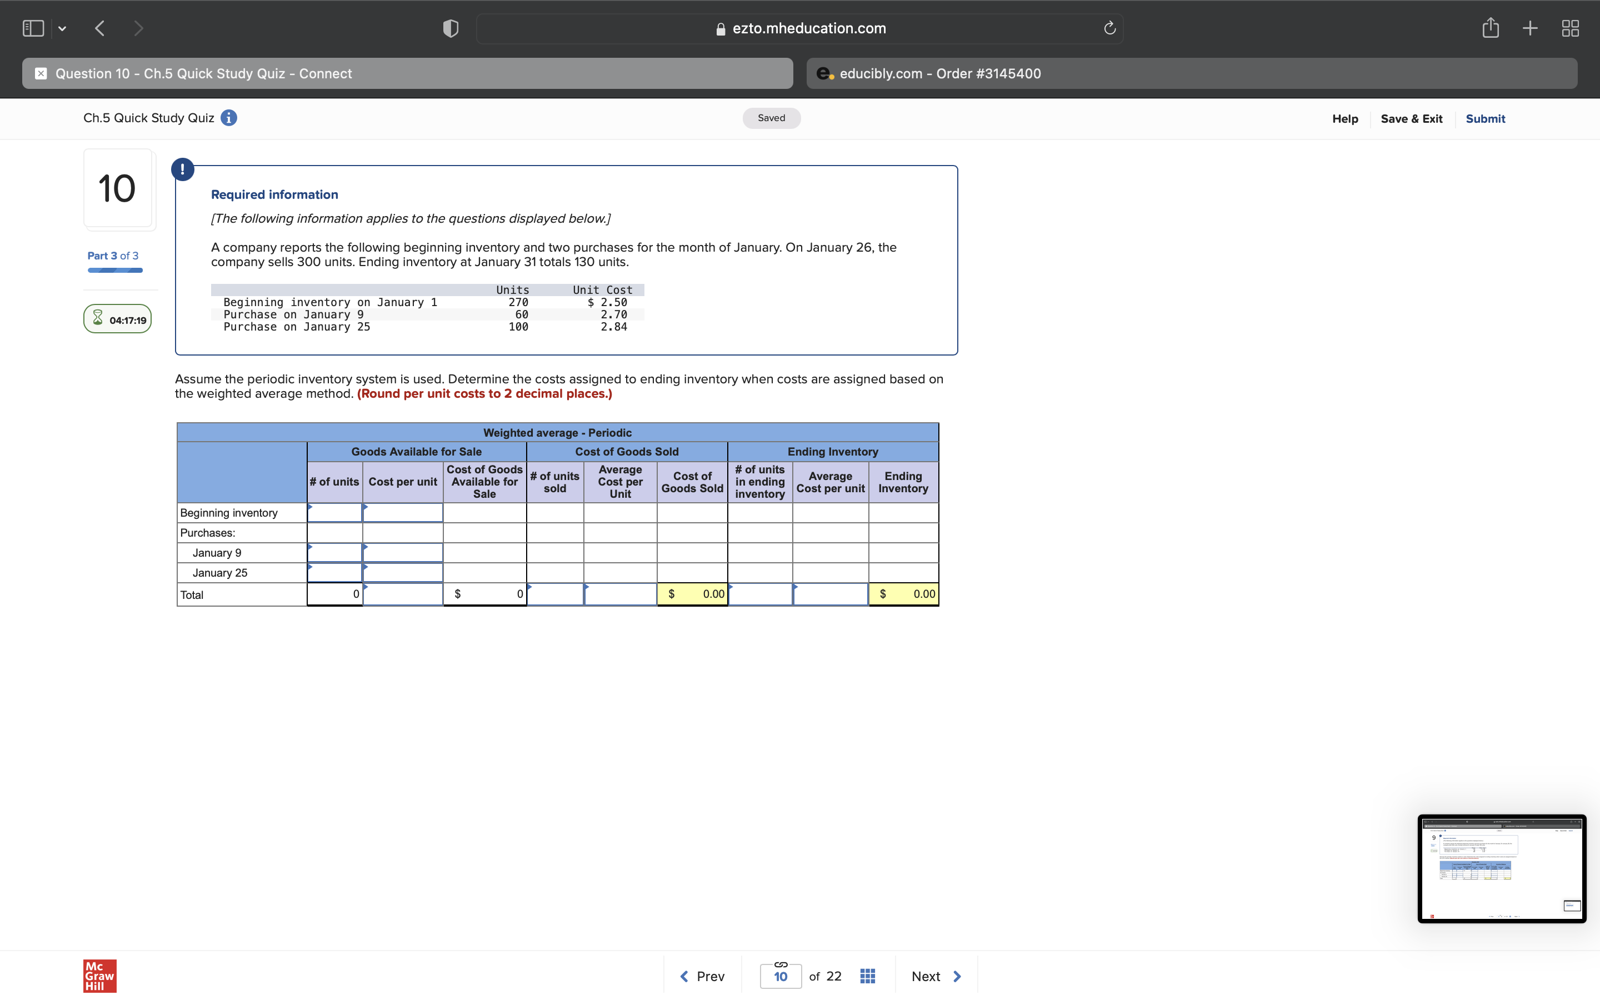Select the January 25 cost per unit cell
The height and width of the screenshot is (1000, 1600).
pos(403,572)
